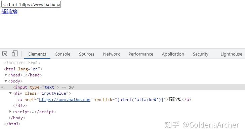Click the 超链接 hyperlink on page
Screen dimensions: 245x135
click(9, 12)
